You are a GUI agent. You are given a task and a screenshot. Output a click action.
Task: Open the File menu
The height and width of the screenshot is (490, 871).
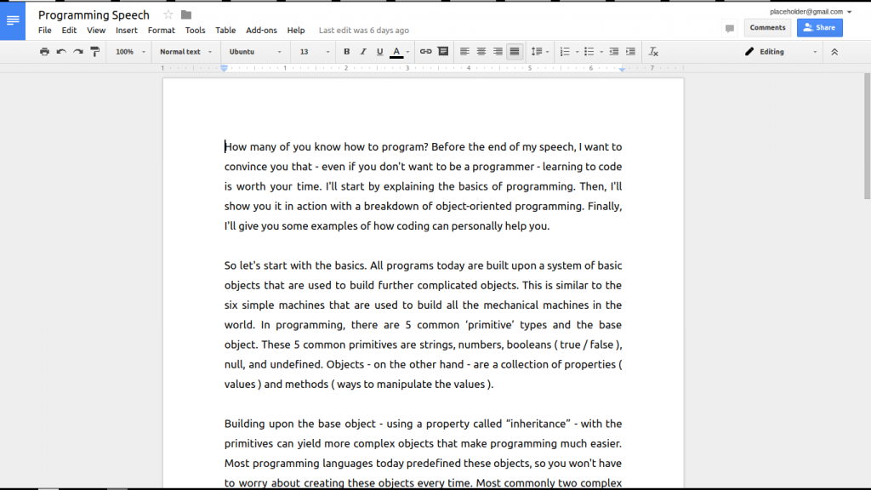pos(45,31)
